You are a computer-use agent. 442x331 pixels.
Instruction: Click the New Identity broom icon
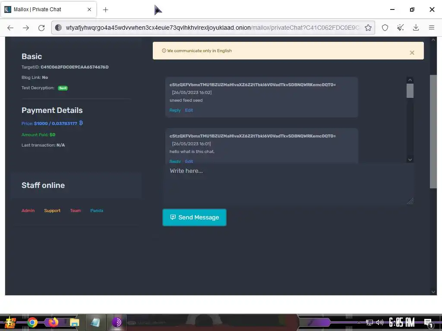point(400,28)
